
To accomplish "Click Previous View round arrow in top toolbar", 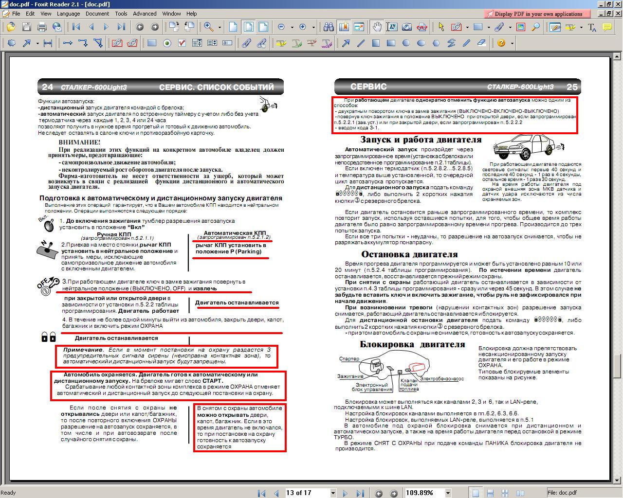I will 140,27.
